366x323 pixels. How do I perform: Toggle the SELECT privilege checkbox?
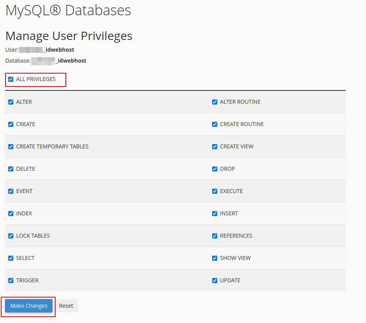click(11, 258)
